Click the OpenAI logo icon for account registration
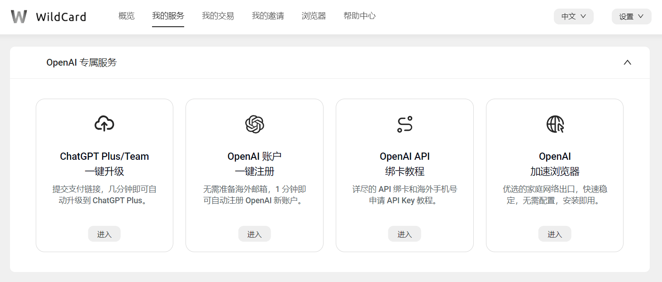The image size is (662, 282). [x=254, y=124]
